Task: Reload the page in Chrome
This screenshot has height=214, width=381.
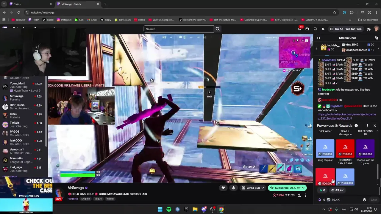Action: click(18, 12)
